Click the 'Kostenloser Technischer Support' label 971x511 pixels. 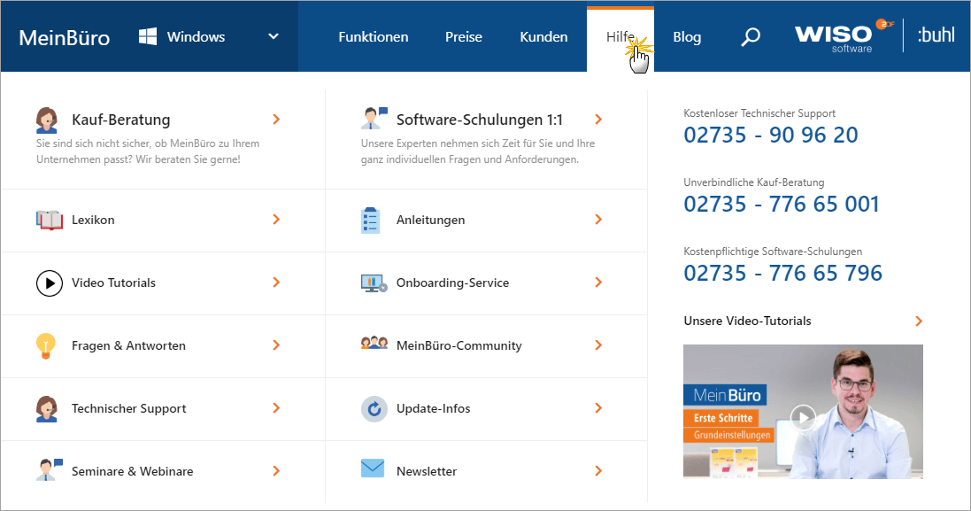pos(759,113)
